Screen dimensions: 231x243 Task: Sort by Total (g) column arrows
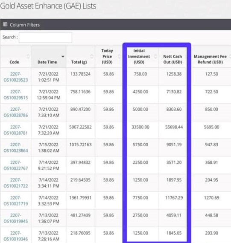pyautogui.click(x=92, y=56)
